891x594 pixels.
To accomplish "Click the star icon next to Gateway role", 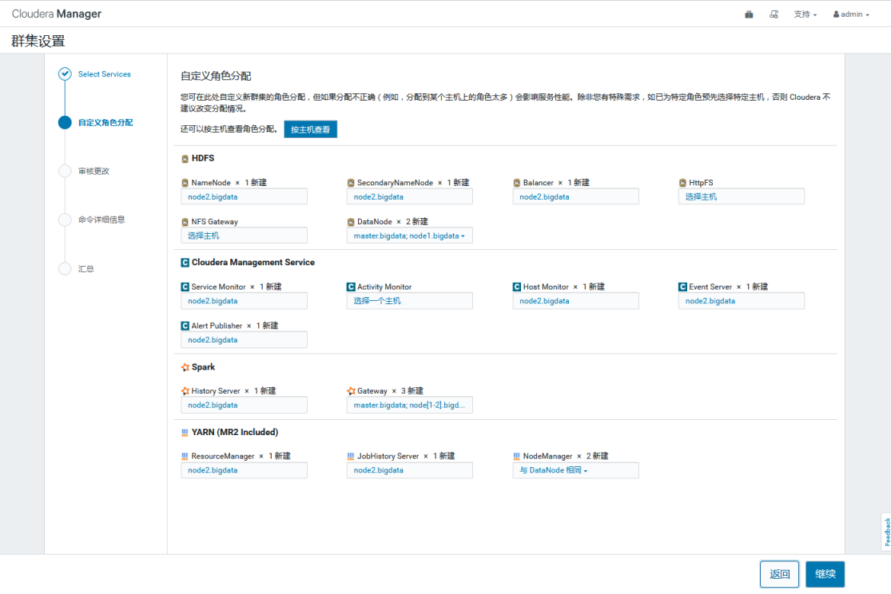I will click(349, 390).
